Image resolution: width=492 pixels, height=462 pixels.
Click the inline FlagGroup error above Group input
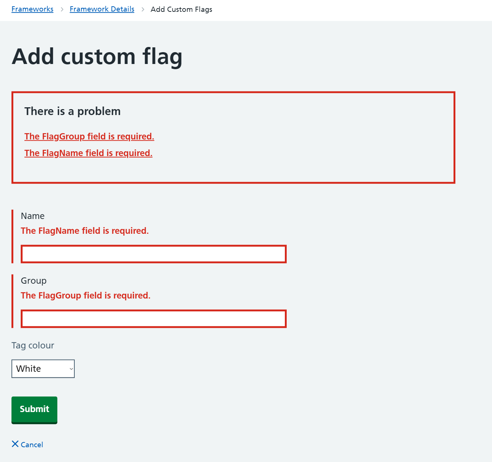[85, 296]
